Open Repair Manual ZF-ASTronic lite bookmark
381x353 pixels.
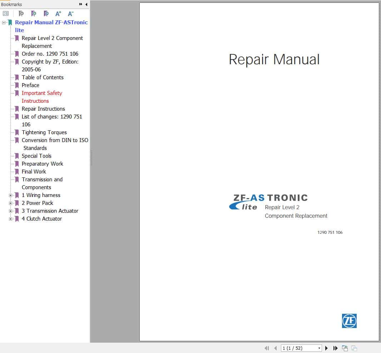pos(51,26)
